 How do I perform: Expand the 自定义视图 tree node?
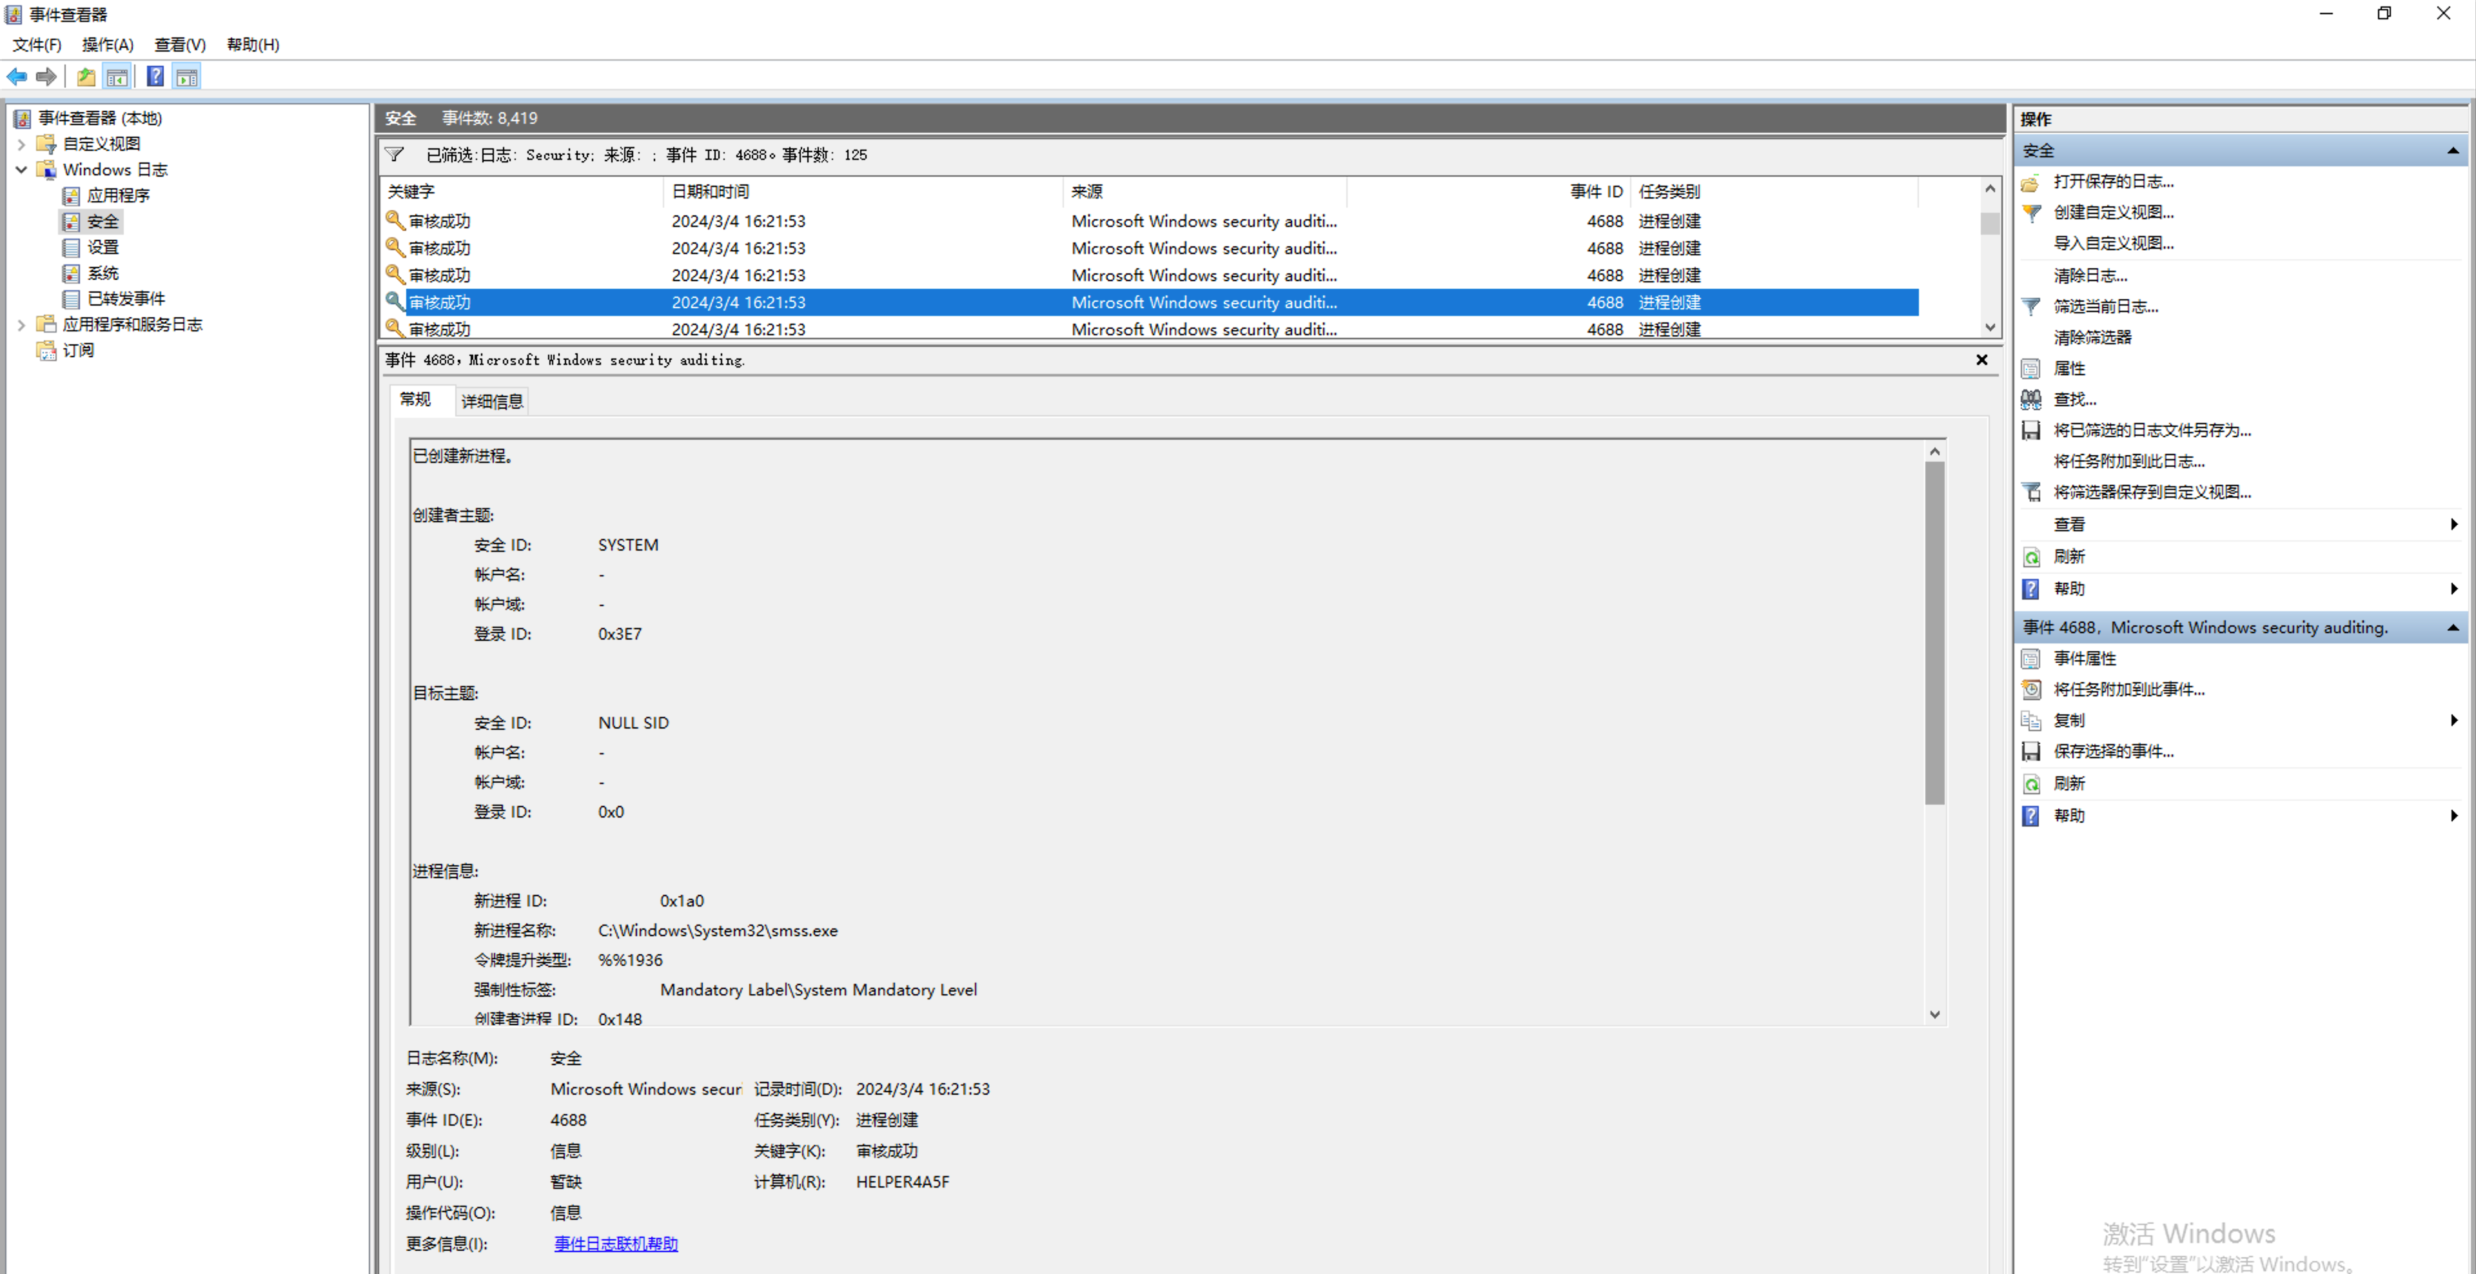21,144
